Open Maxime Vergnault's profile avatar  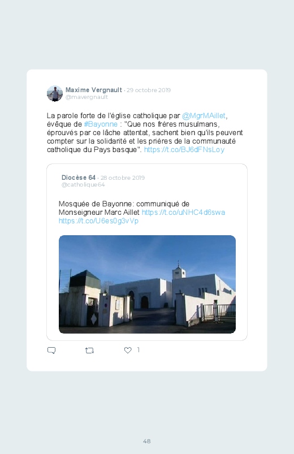click(55, 93)
